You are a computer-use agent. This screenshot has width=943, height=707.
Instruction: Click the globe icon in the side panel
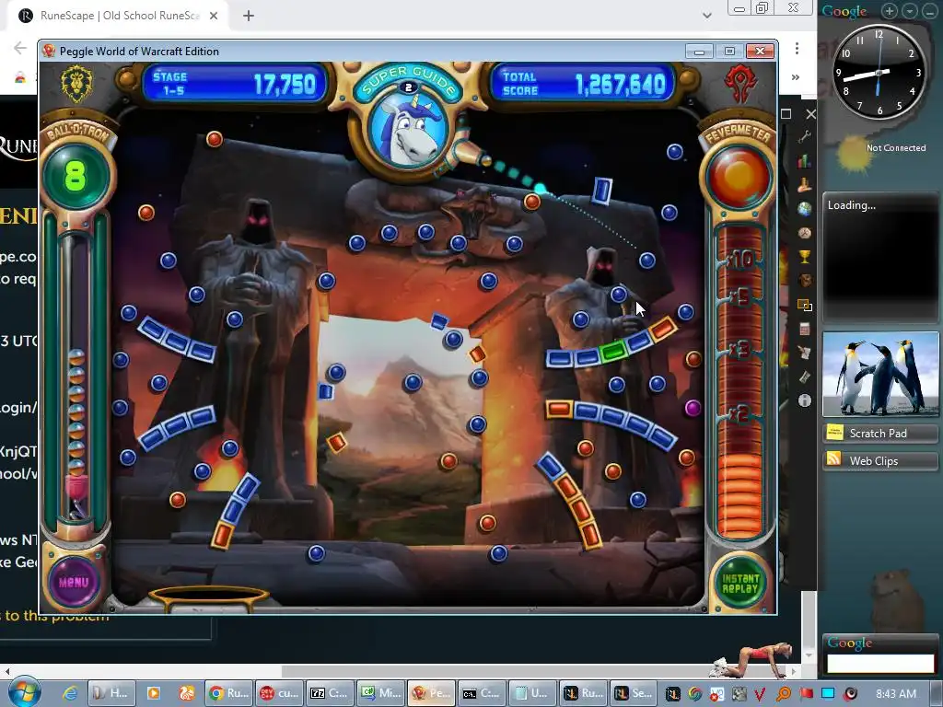[805, 209]
